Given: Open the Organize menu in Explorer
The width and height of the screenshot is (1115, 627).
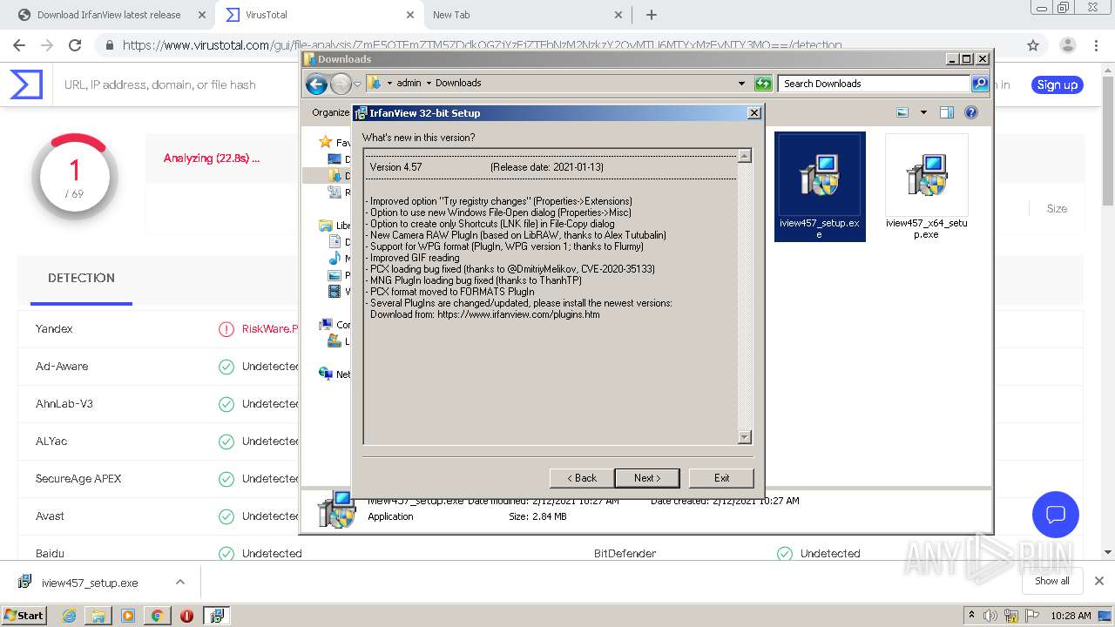Looking at the screenshot, I should click(331, 112).
